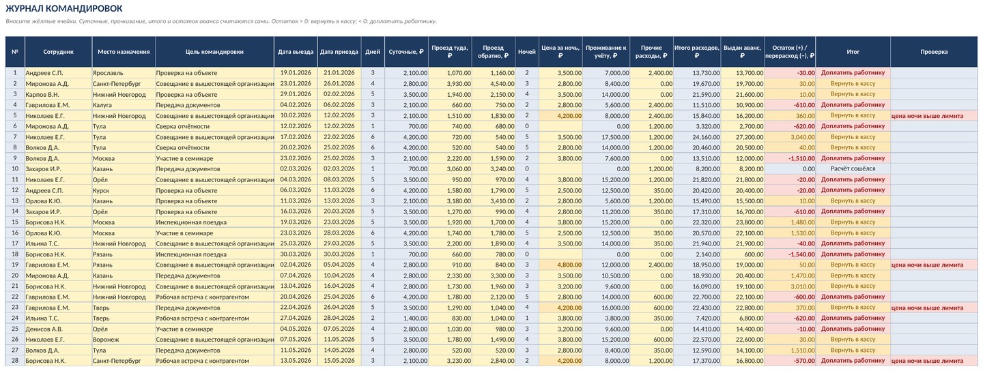The image size is (983, 371).
Task: Select 'Инспекционная поездка' in row 15
Action: coord(214,222)
